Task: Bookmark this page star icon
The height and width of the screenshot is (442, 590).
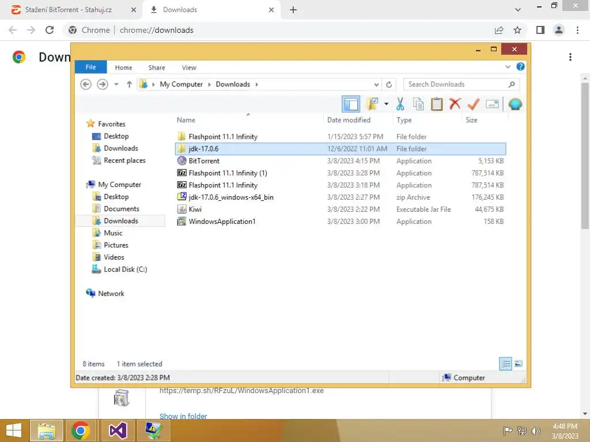Action: (517, 30)
